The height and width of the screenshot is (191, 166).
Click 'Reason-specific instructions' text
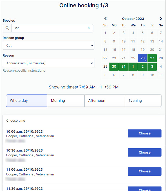pyautogui.click(x=24, y=71)
